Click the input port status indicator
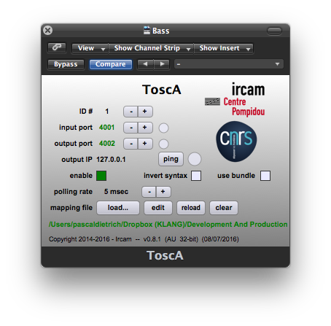This screenshot has width=331, height=326. (163, 128)
